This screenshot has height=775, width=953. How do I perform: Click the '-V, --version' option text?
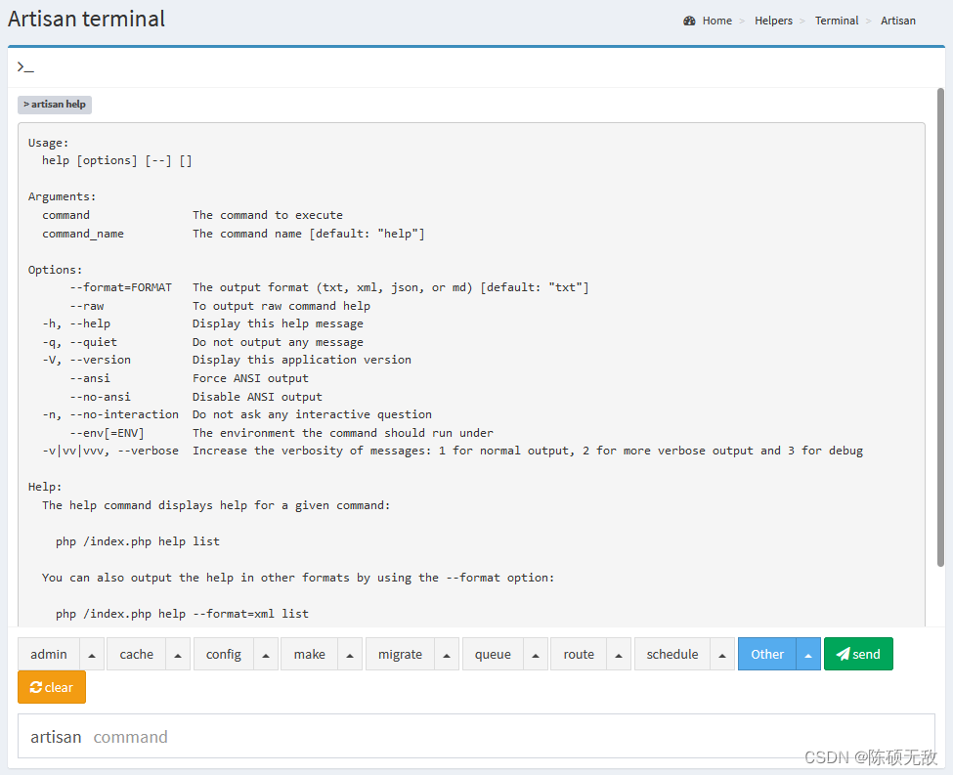(x=86, y=360)
